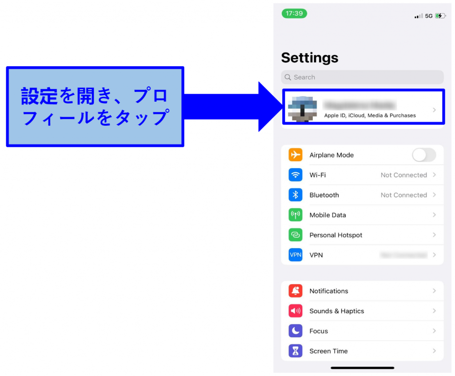Screen dimensions: 455x376
Task: Tap the blurred profile name
Action: click(x=360, y=105)
